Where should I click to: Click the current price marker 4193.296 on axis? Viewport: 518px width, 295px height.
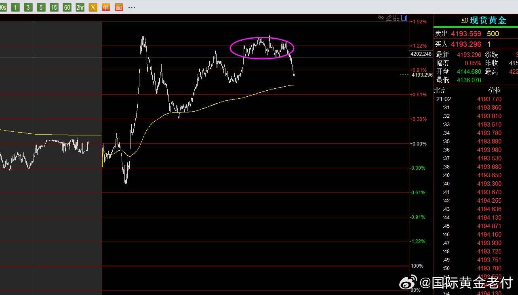tap(422, 75)
